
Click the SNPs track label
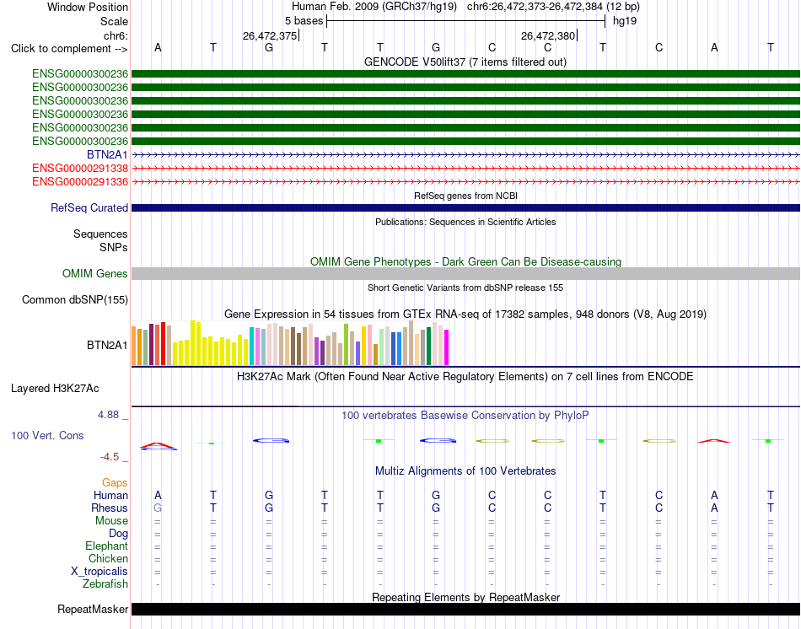tap(114, 247)
